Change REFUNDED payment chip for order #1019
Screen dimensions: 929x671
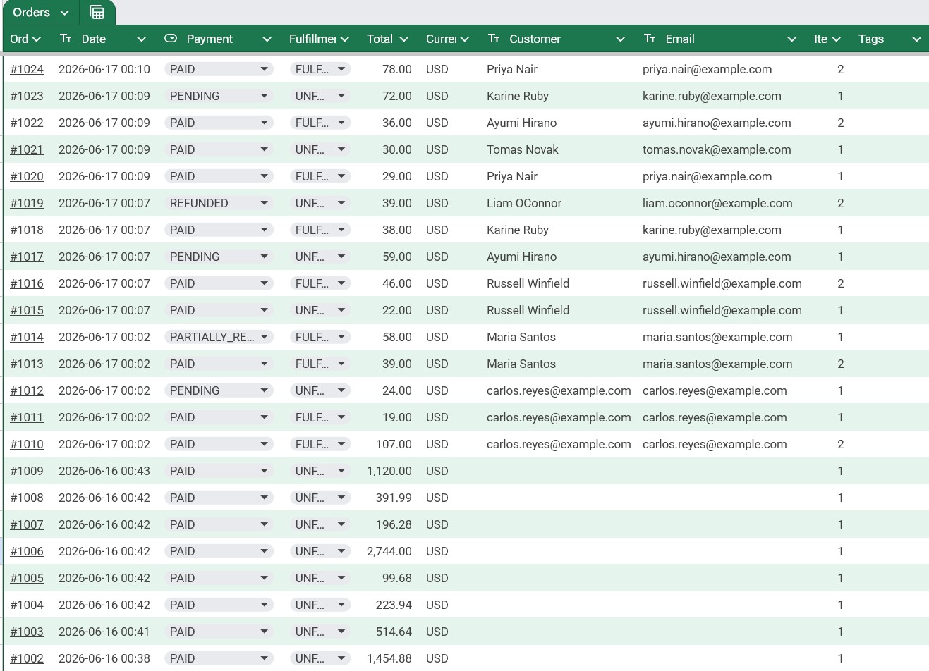[219, 203]
